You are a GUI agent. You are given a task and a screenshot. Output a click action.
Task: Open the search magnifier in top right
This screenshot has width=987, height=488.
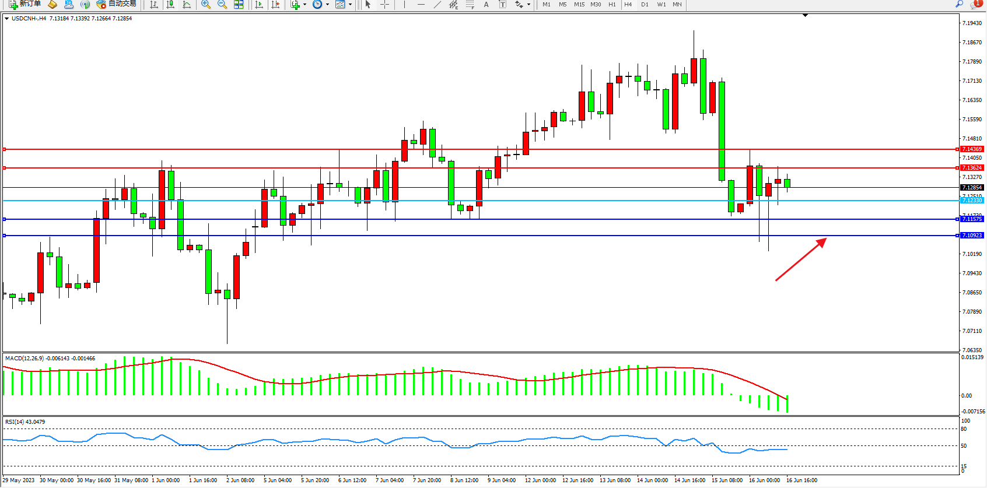click(960, 4)
